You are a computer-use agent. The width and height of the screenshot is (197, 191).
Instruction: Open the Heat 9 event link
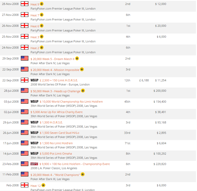[35, 4]
